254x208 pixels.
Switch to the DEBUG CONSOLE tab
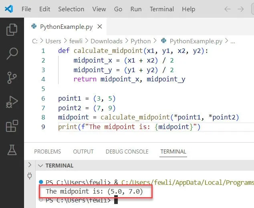pyautogui.click(x=127, y=151)
